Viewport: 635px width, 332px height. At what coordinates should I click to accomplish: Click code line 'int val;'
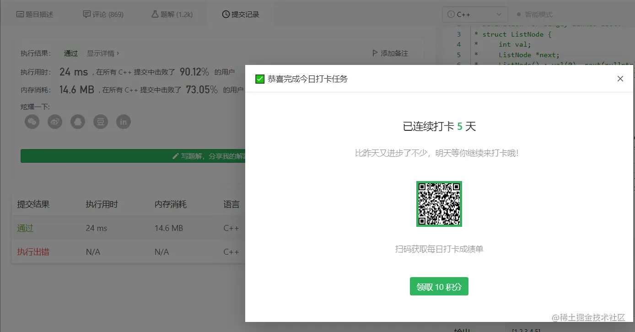click(515, 44)
